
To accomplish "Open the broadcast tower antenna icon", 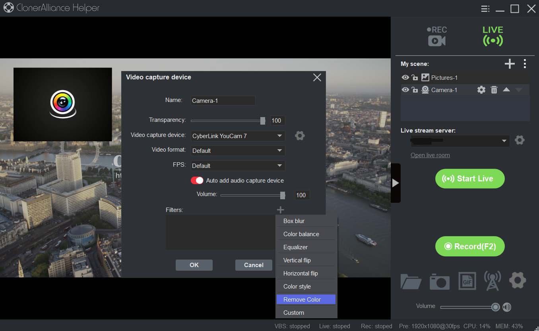I will tap(492, 281).
